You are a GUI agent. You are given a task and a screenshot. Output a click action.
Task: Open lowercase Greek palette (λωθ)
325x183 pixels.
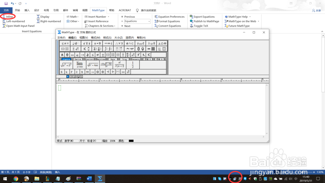(151, 43)
